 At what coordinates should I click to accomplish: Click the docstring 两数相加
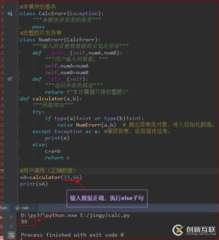[53, 105]
